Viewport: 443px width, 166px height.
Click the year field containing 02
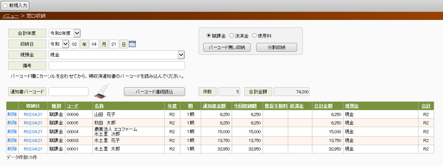point(74,44)
